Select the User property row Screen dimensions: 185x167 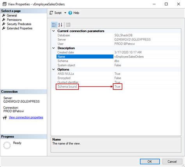(118, 44)
